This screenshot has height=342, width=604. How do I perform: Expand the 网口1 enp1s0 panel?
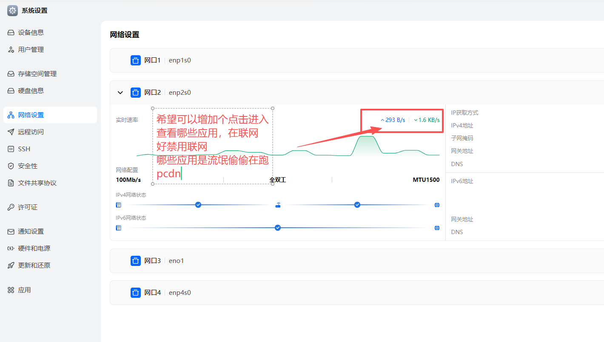pos(357,60)
